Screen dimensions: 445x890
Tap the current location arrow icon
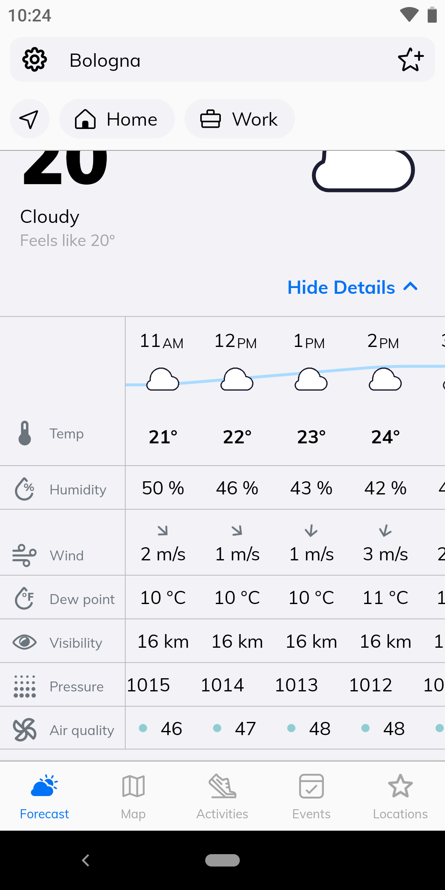[x=29, y=119]
